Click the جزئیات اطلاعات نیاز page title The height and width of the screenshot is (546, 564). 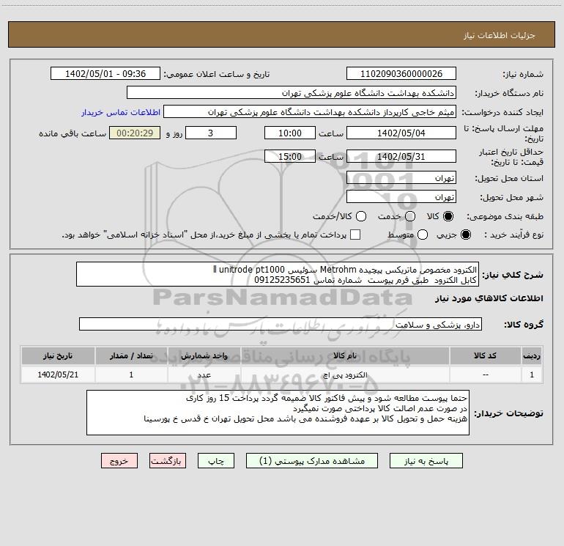click(500, 35)
